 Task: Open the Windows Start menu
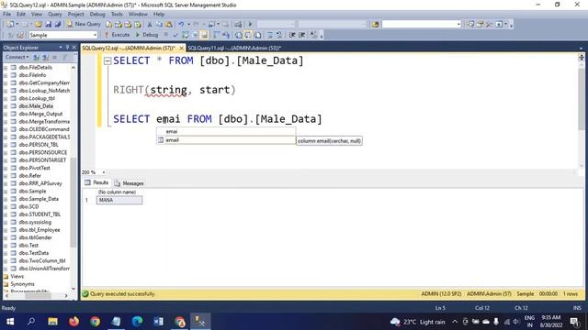10,322
